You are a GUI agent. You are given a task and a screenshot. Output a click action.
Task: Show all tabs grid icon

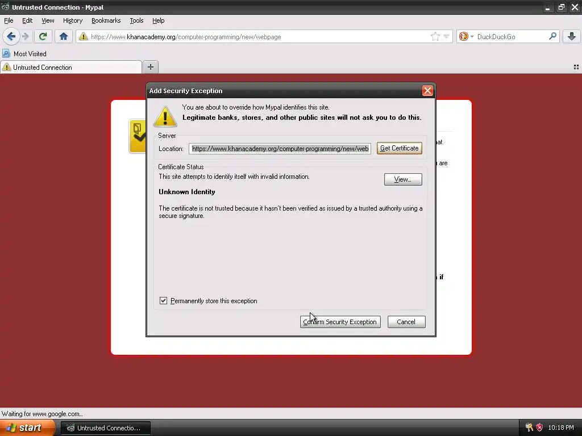tap(576, 67)
